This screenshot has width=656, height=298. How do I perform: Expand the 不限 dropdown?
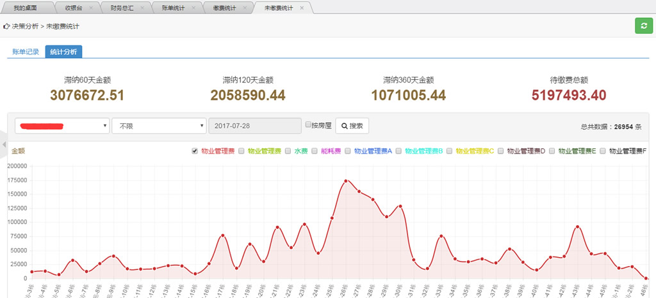pyautogui.click(x=159, y=126)
